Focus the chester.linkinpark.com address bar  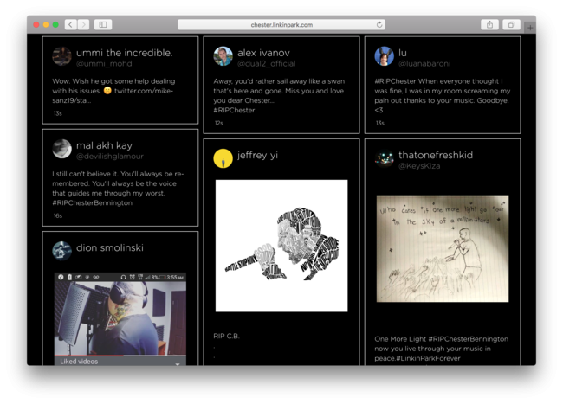[x=281, y=25]
